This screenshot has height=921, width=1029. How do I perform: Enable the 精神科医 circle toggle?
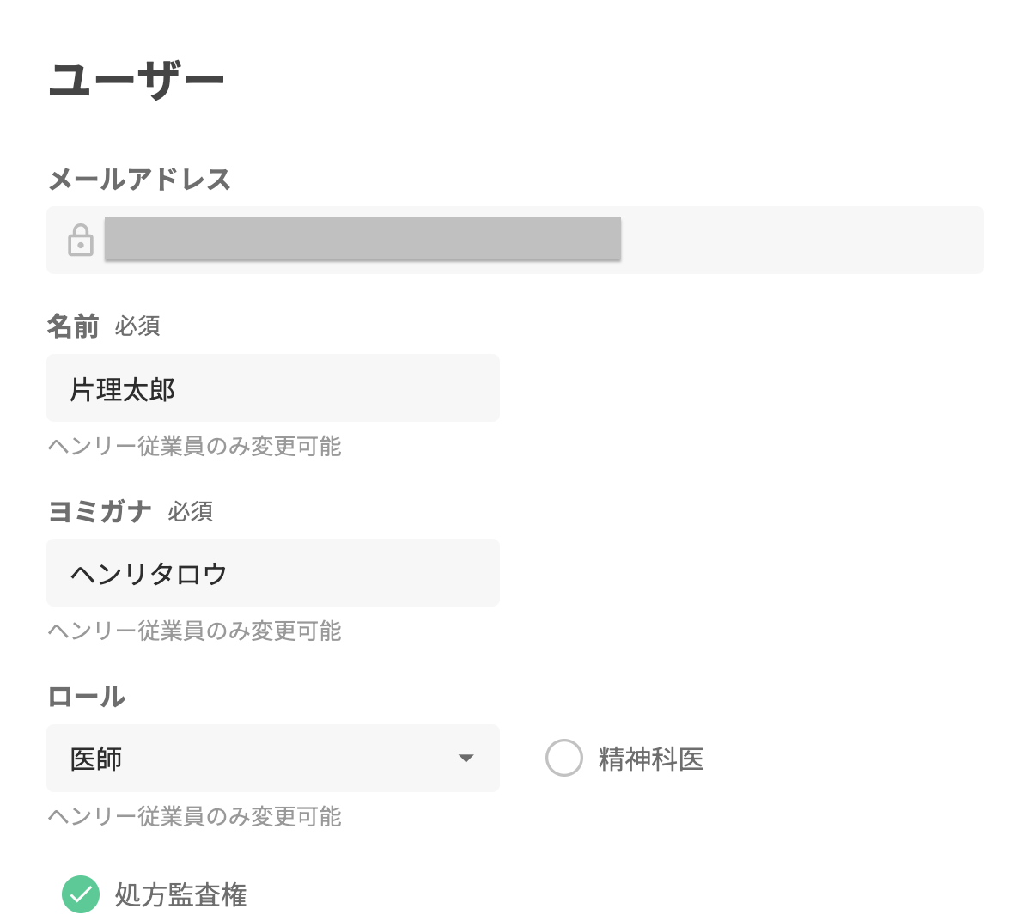click(564, 758)
